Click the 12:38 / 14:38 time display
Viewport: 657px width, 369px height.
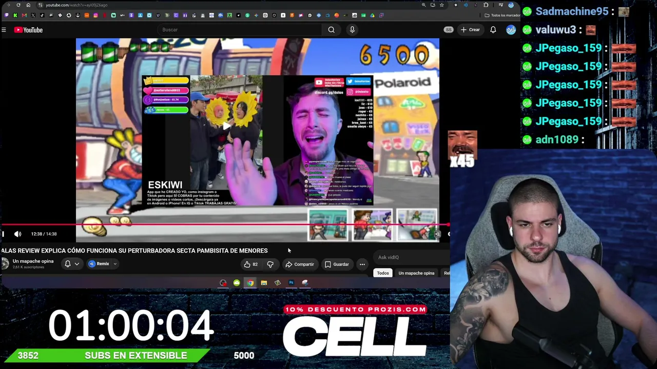coord(44,234)
